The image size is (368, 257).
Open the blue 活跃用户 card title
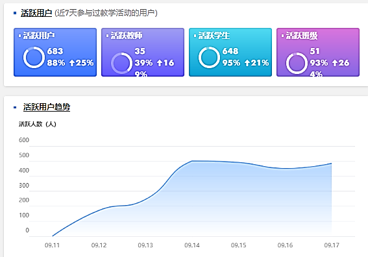pyautogui.click(x=39, y=36)
